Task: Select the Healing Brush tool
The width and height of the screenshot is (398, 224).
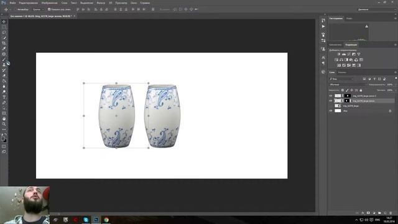Action: pos(4,54)
